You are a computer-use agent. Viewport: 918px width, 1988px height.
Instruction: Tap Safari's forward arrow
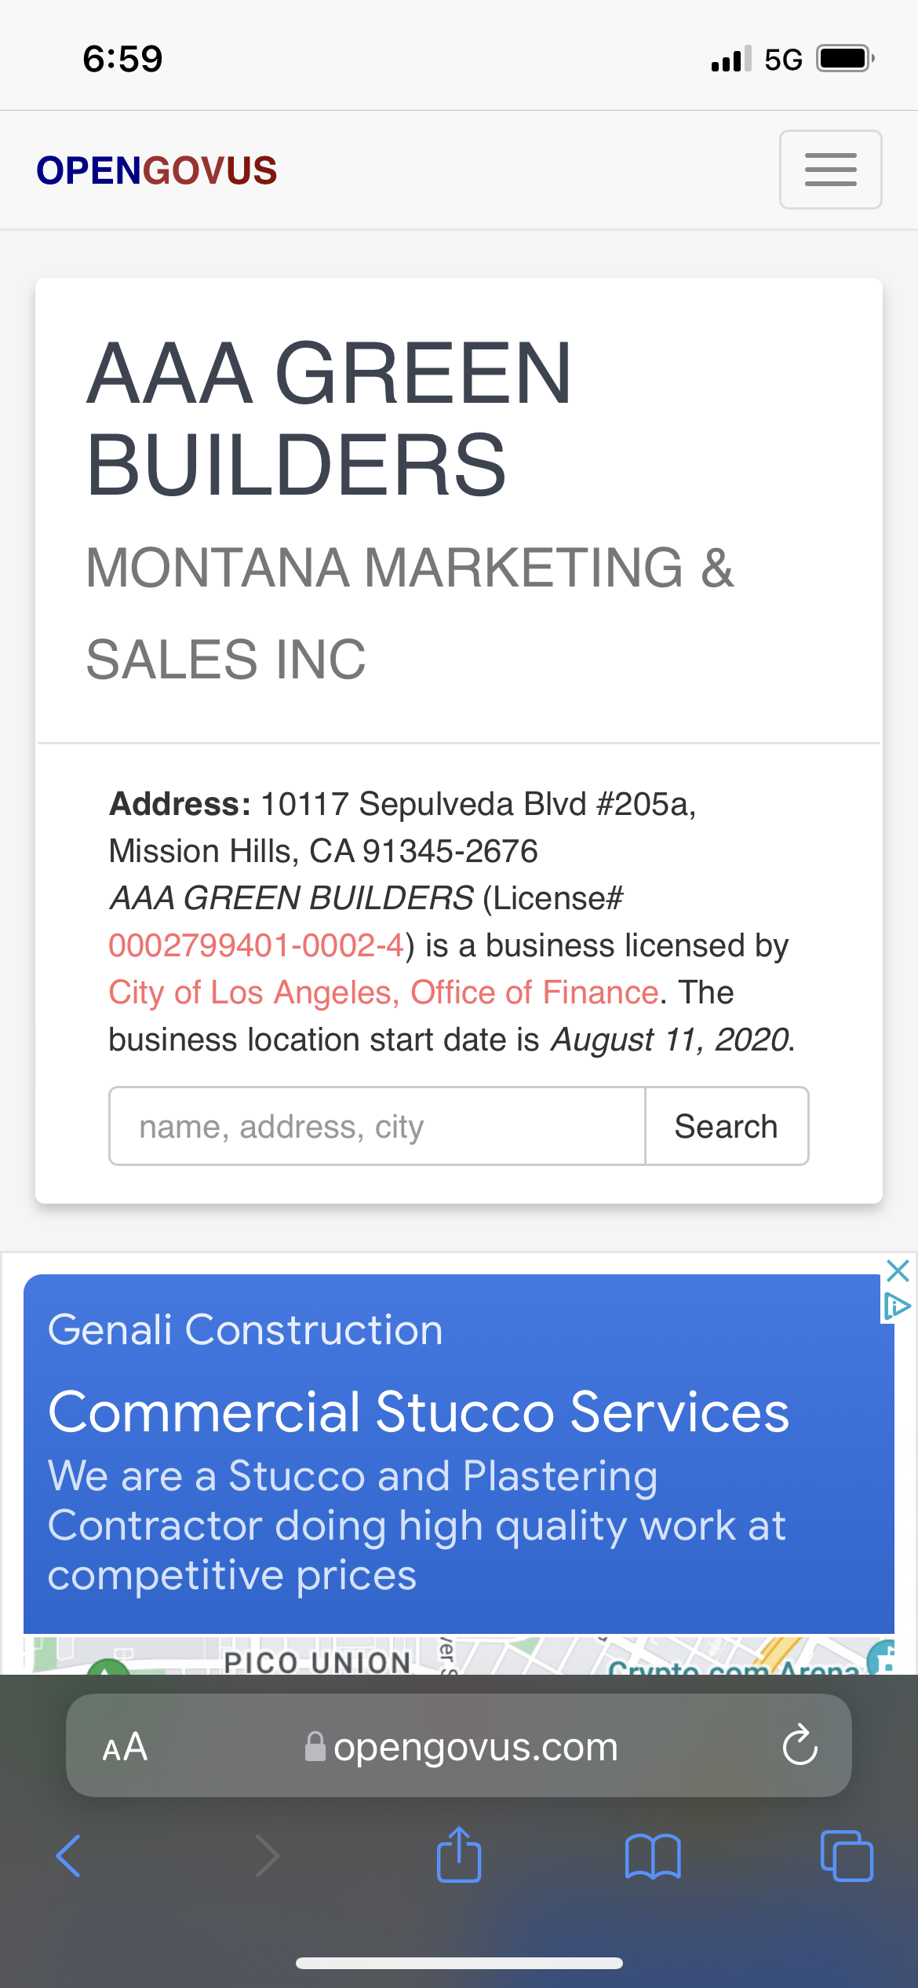click(267, 1856)
